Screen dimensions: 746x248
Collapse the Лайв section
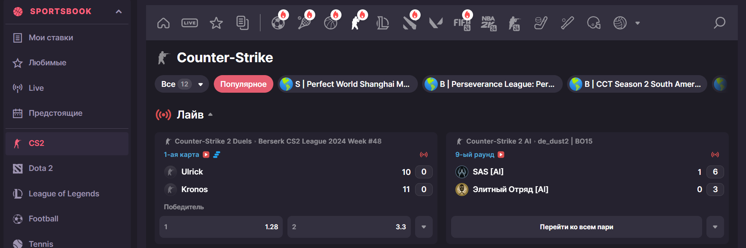click(210, 115)
